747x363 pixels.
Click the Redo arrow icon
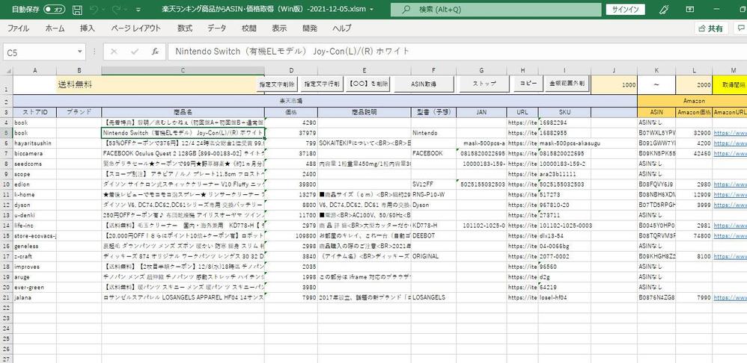[116, 10]
